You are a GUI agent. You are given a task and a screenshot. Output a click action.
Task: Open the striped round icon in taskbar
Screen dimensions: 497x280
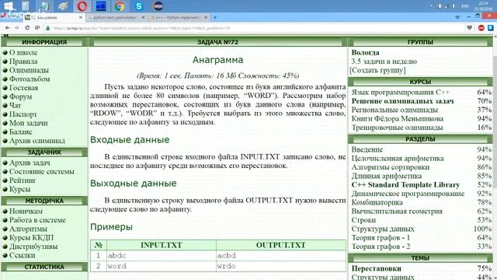point(158,5)
